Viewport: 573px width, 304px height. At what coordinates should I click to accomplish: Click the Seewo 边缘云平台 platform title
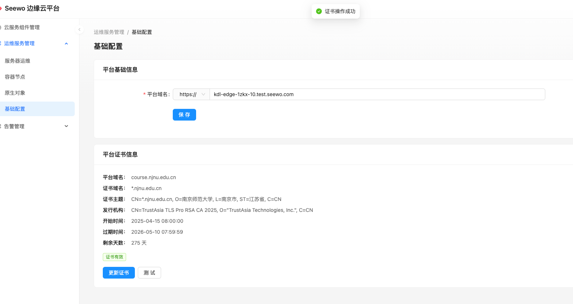click(x=32, y=8)
